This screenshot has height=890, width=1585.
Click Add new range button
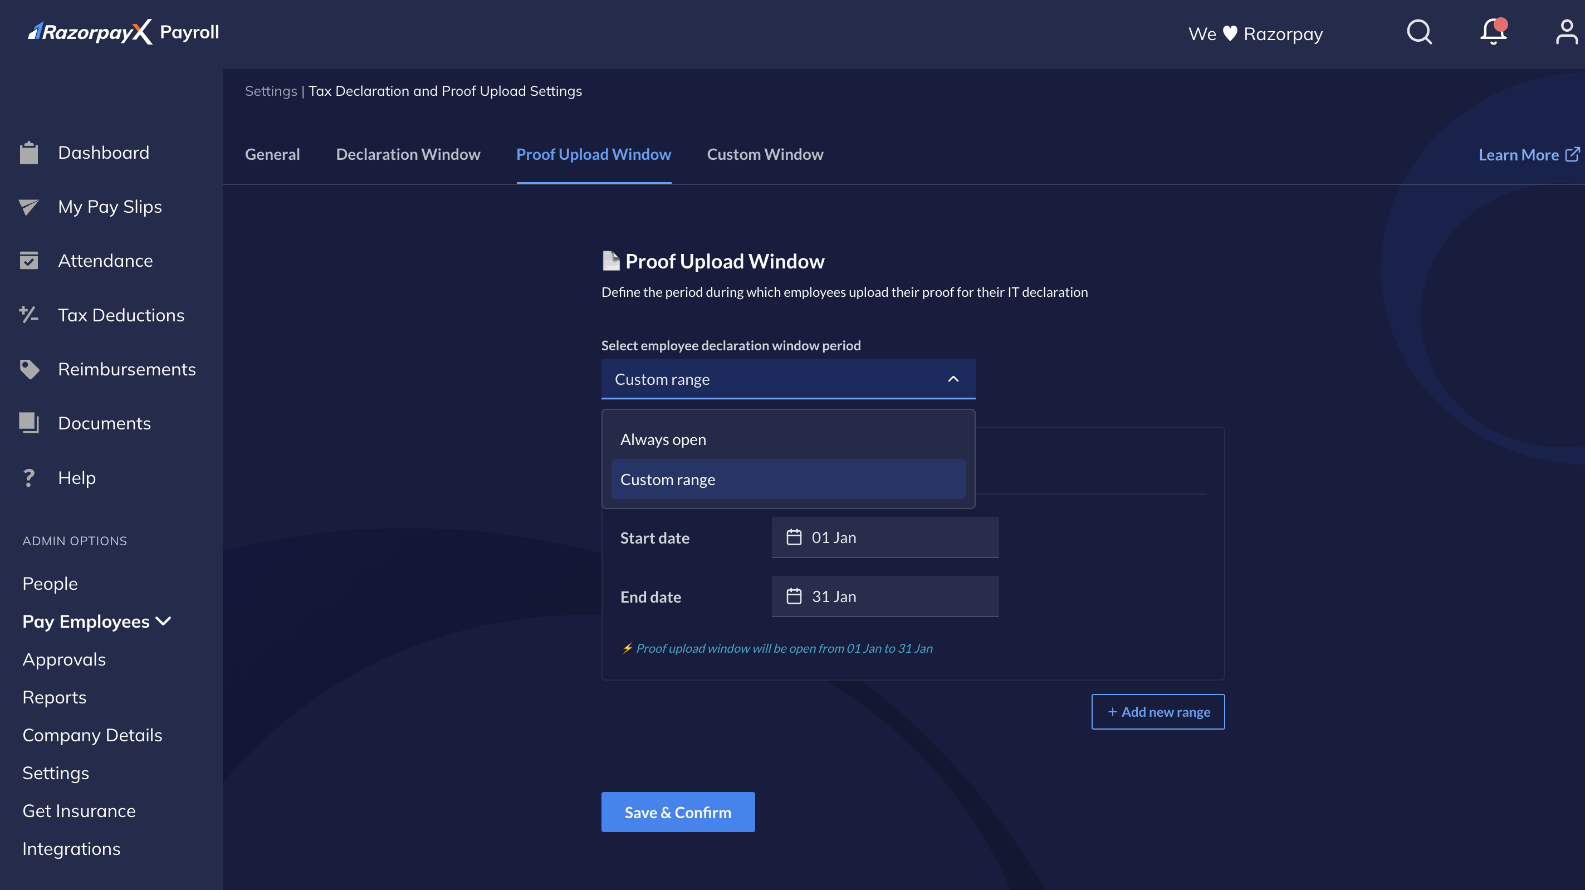[1157, 711]
